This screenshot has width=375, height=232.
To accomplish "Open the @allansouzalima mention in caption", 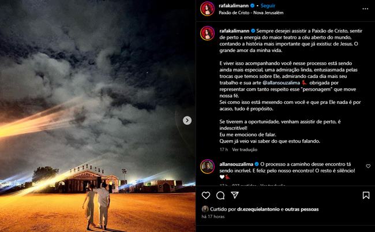I will click(x=281, y=83).
